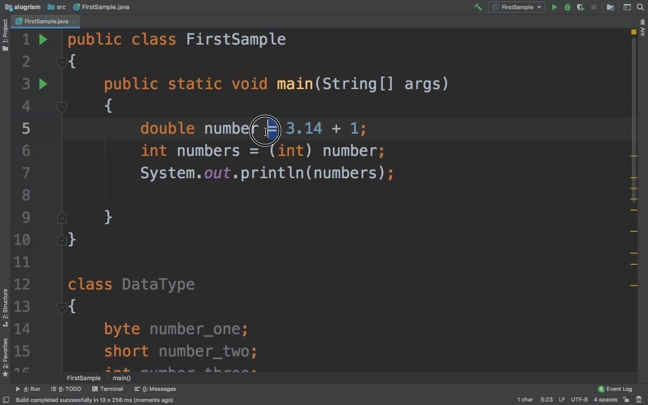Click the Build Project hammer icon

(x=477, y=7)
